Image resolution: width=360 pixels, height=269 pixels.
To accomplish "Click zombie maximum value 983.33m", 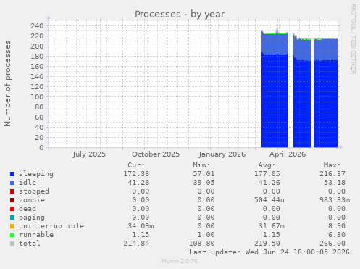I will pos(335,200).
